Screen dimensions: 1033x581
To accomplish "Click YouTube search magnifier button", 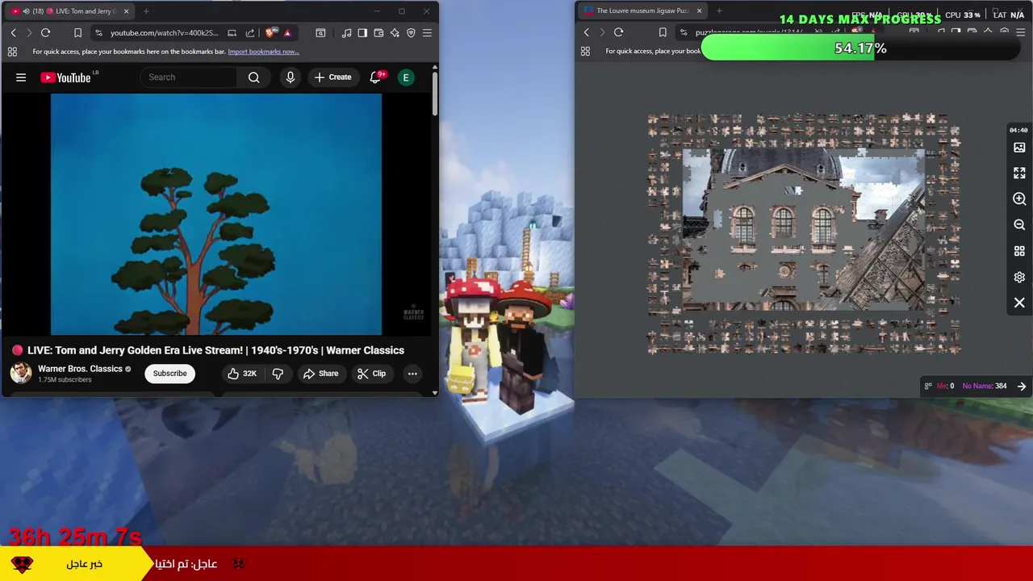I will [254, 77].
